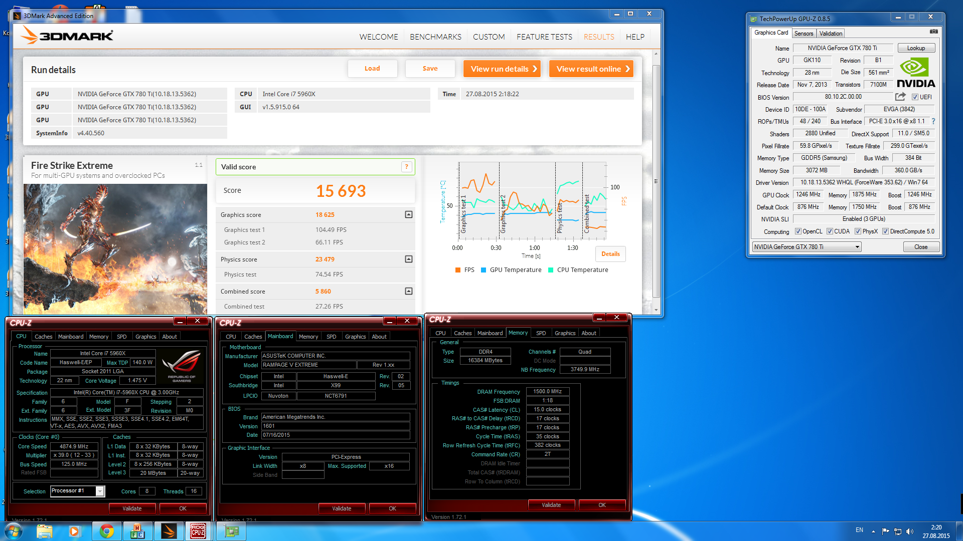Show hidden tray icons arrow
The image size is (963, 541).
coord(873,531)
